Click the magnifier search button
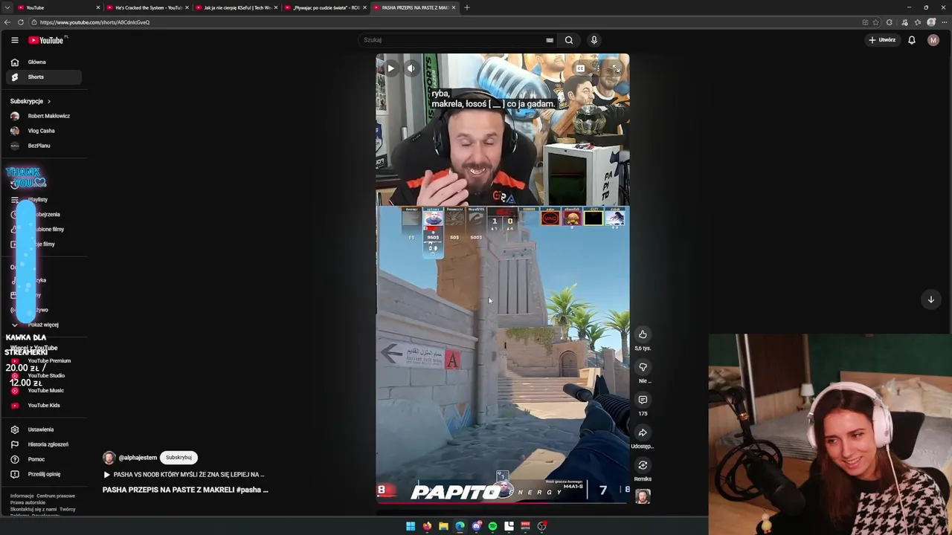 (x=569, y=40)
